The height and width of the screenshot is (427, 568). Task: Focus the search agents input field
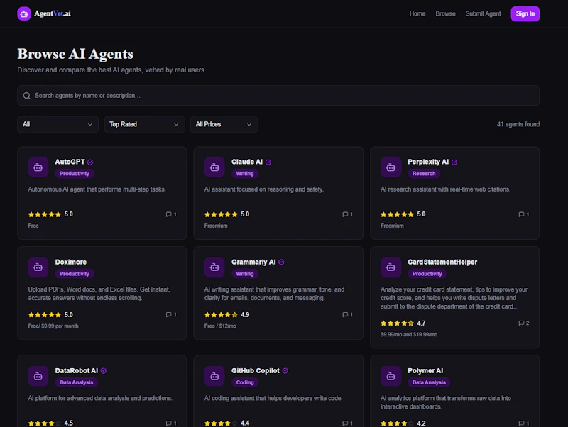point(278,96)
